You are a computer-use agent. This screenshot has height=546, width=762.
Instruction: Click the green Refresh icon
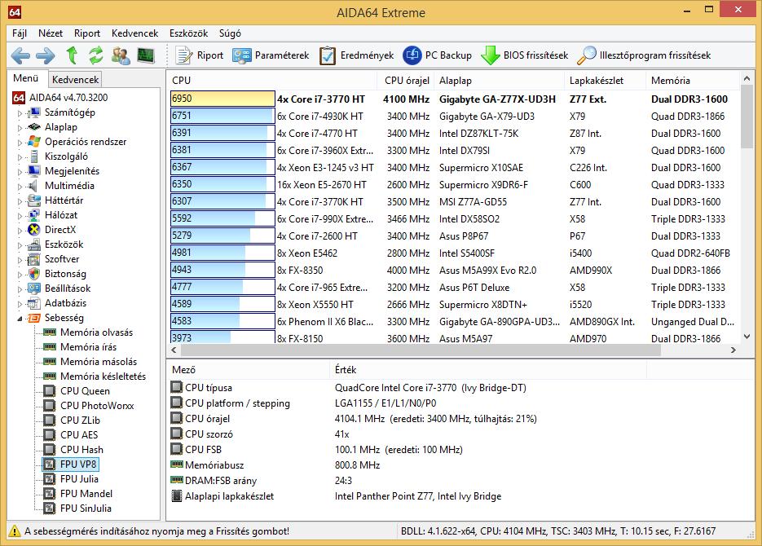[96, 55]
